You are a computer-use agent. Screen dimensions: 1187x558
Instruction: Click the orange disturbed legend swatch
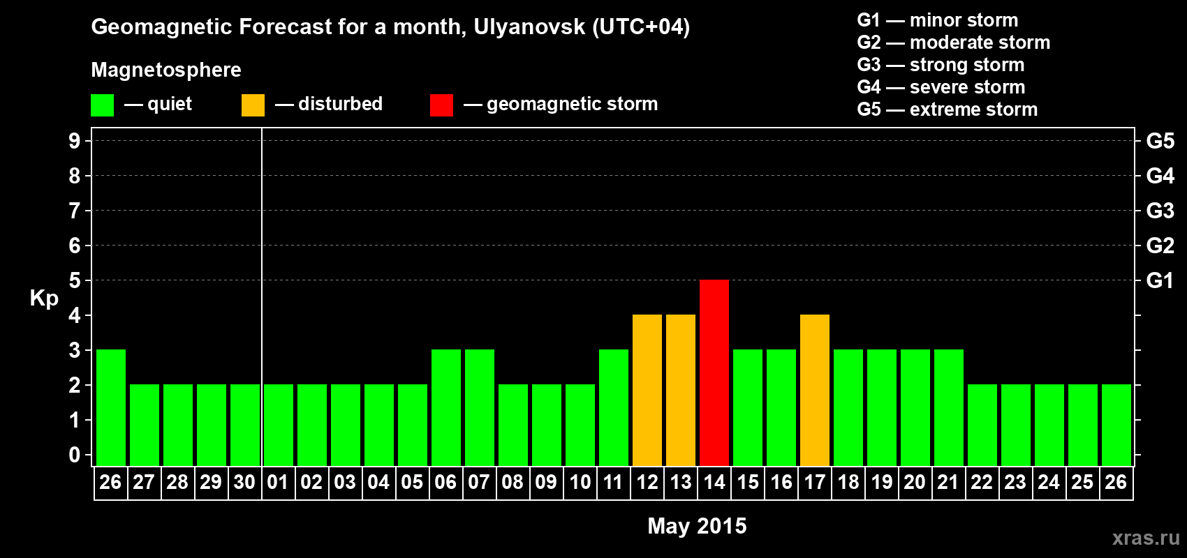coord(253,105)
